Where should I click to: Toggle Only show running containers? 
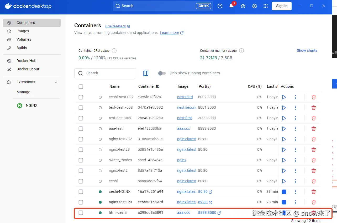(x=162, y=73)
